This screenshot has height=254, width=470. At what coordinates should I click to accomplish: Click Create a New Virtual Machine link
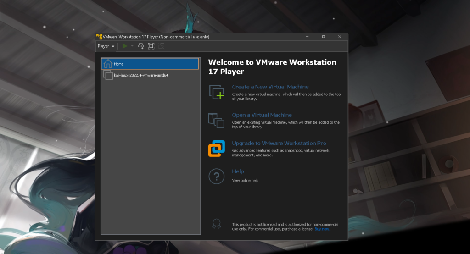270,87
